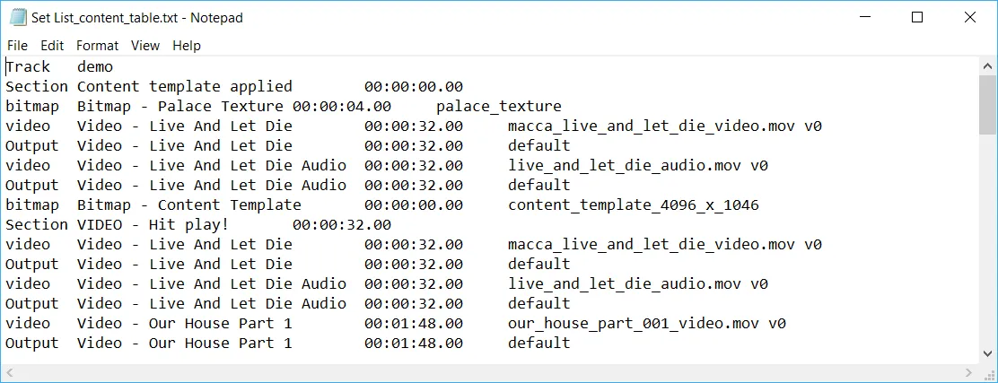Click the Notepad app icon in title bar
Viewport: 998px width, 383px height.
[x=18, y=18]
